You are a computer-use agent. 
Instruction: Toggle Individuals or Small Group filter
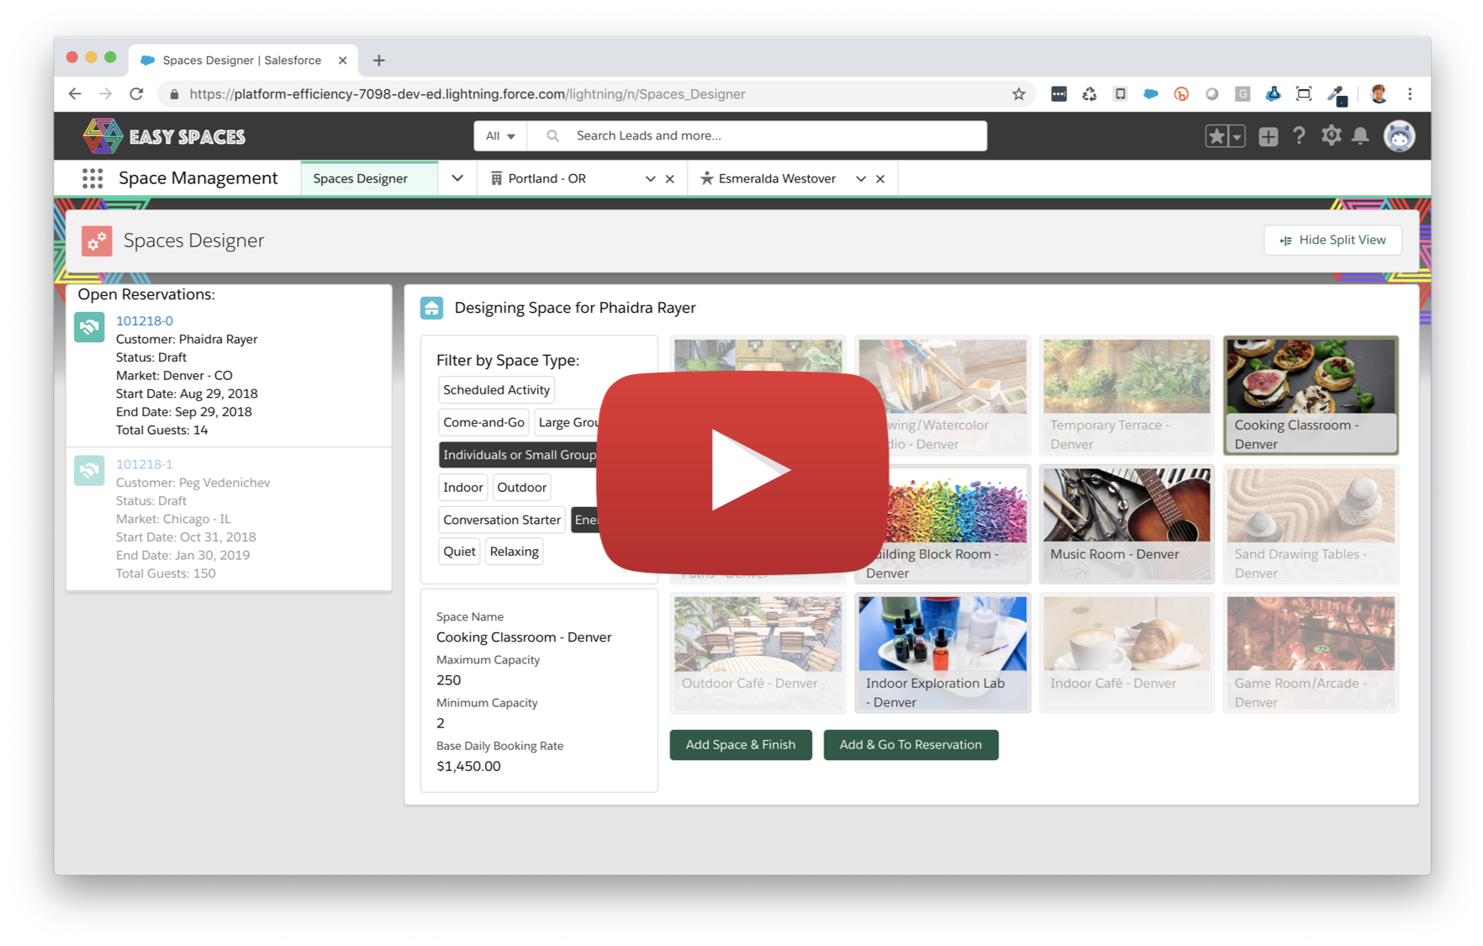click(x=519, y=455)
